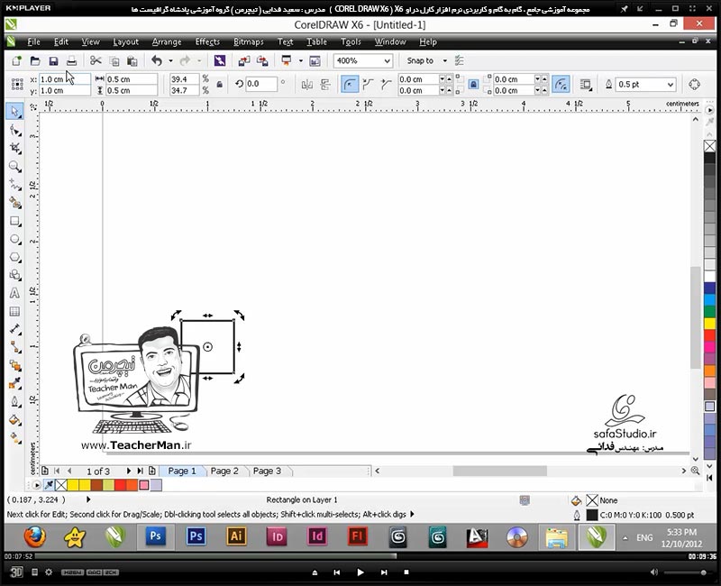Toggle chamfered corner style
The image size is (721, 586).
386,84
